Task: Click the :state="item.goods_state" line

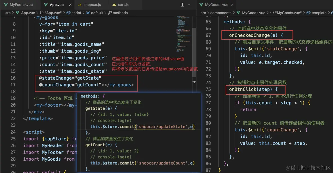Action: click(73, 71)
